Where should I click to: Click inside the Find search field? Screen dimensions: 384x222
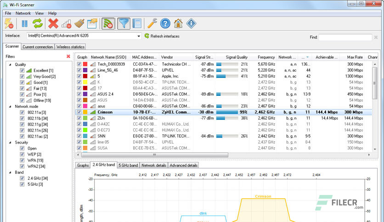point(345,37)
